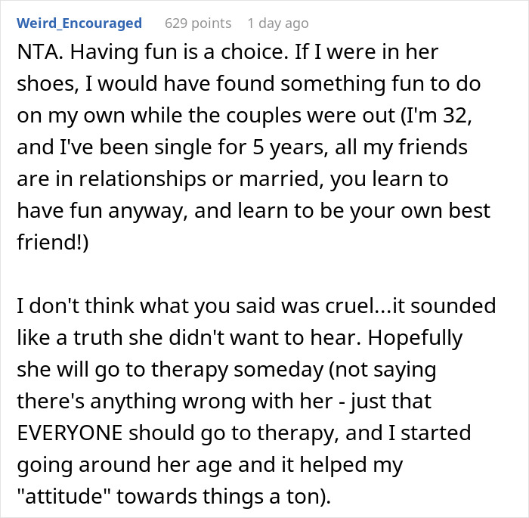Image resolution: width=529 pixels, height=518 pixels.
Task: Open the Weird_Encouraged user profile link
Action: point(79,23)
